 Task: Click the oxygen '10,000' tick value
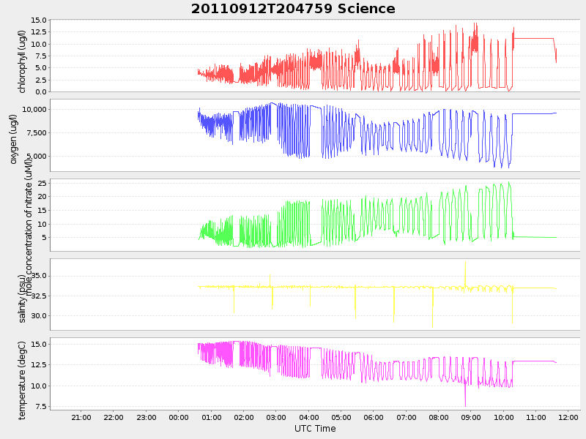[x=34, y=109]
